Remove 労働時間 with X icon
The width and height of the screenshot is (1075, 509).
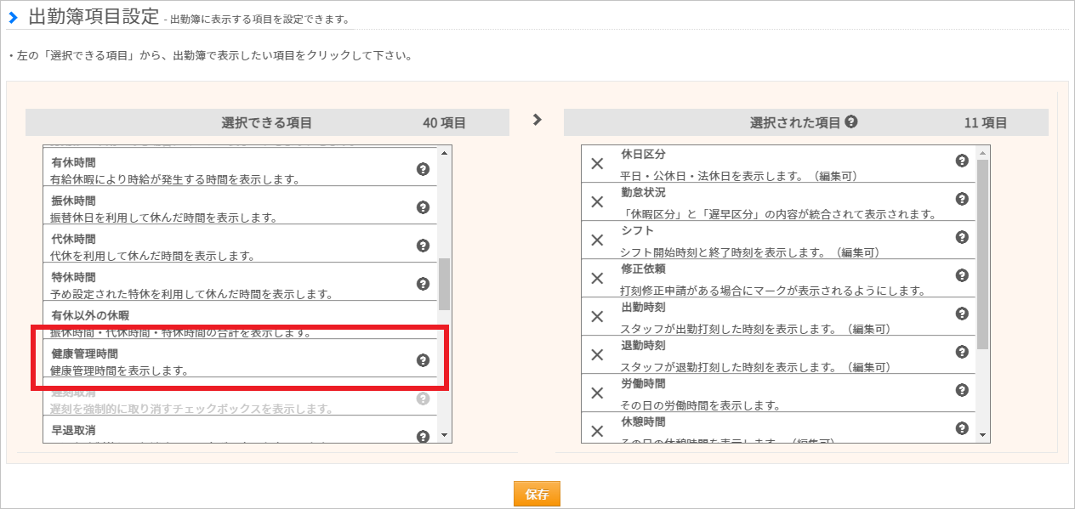[x=597, y=393]
